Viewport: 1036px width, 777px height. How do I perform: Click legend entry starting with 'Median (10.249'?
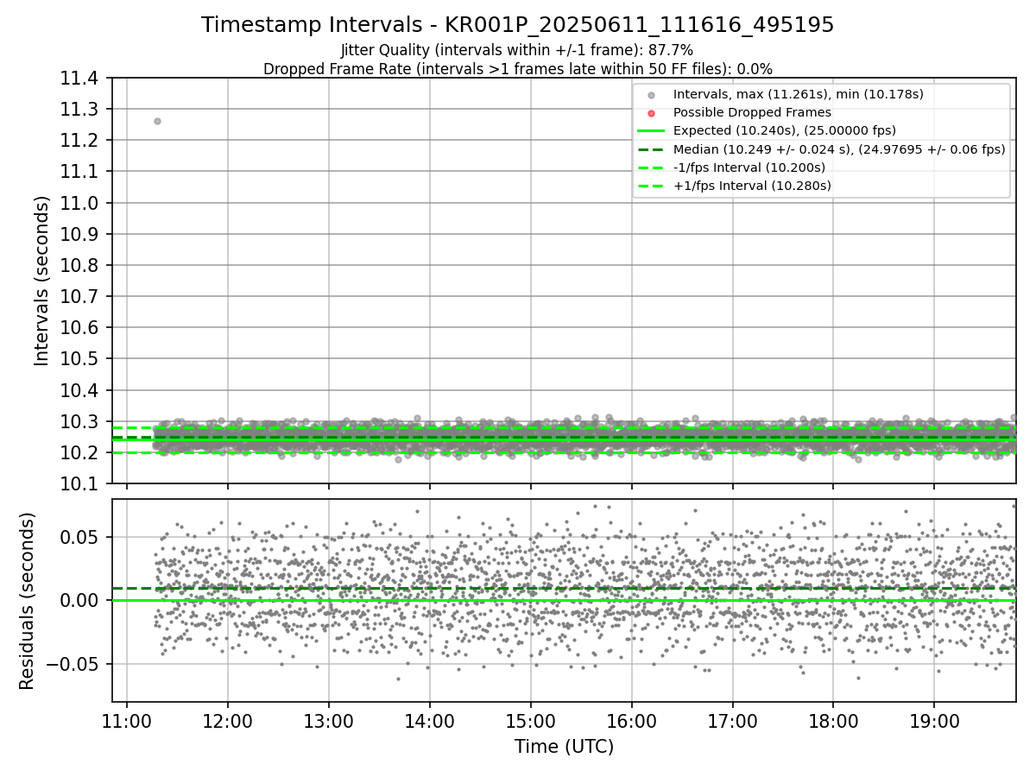pos(839,148)
